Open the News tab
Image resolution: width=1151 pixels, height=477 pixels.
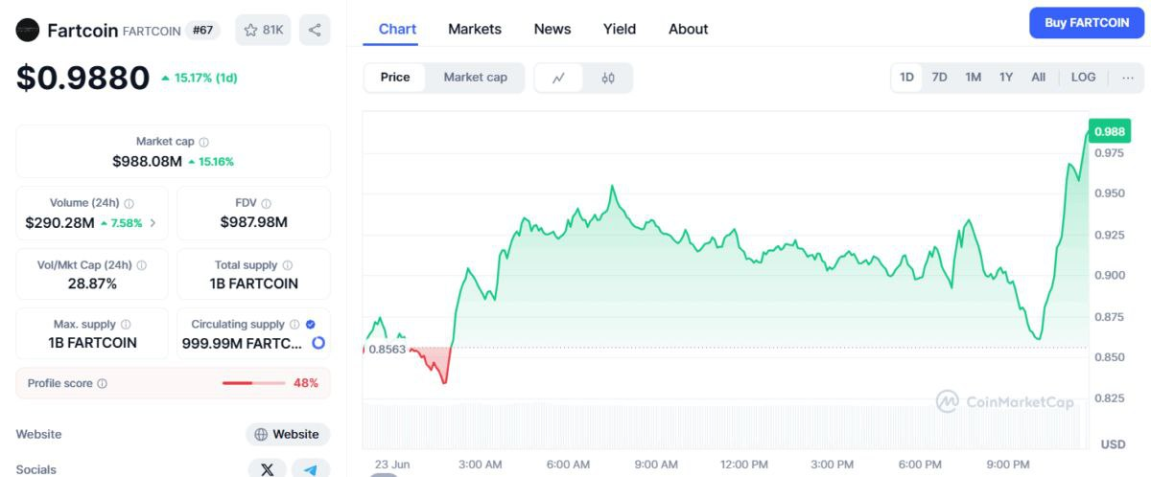coord(552,29)
